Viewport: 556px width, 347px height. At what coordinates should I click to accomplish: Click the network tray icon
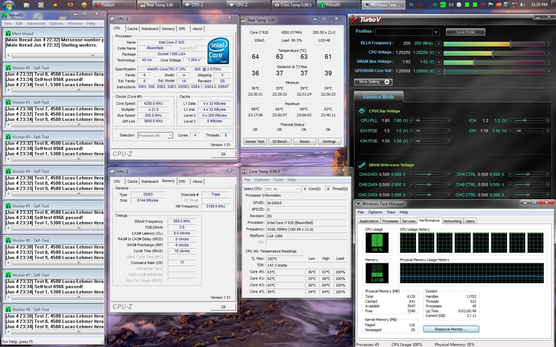pyautogui.click(x=514, y=5)
